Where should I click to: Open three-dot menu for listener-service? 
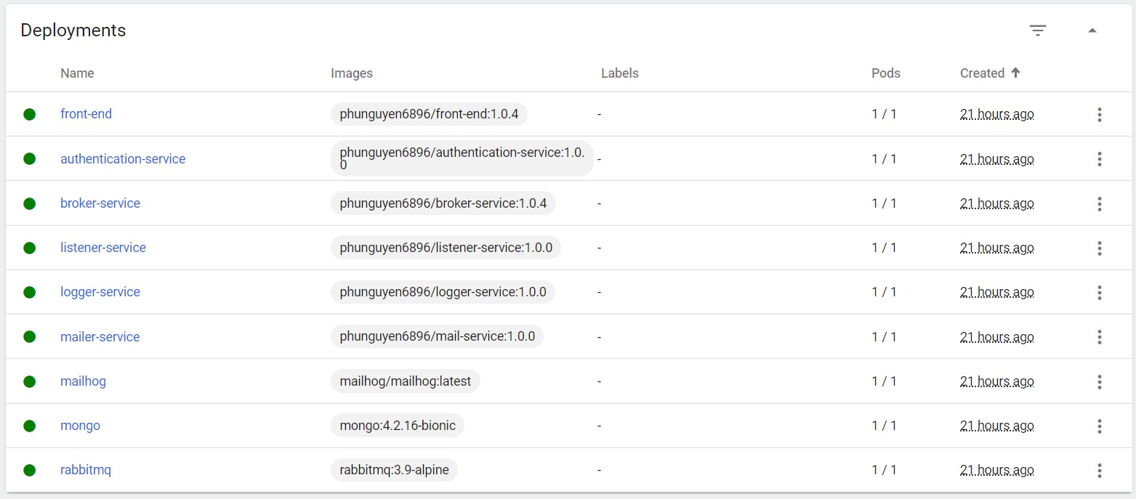click(1099, 248)
